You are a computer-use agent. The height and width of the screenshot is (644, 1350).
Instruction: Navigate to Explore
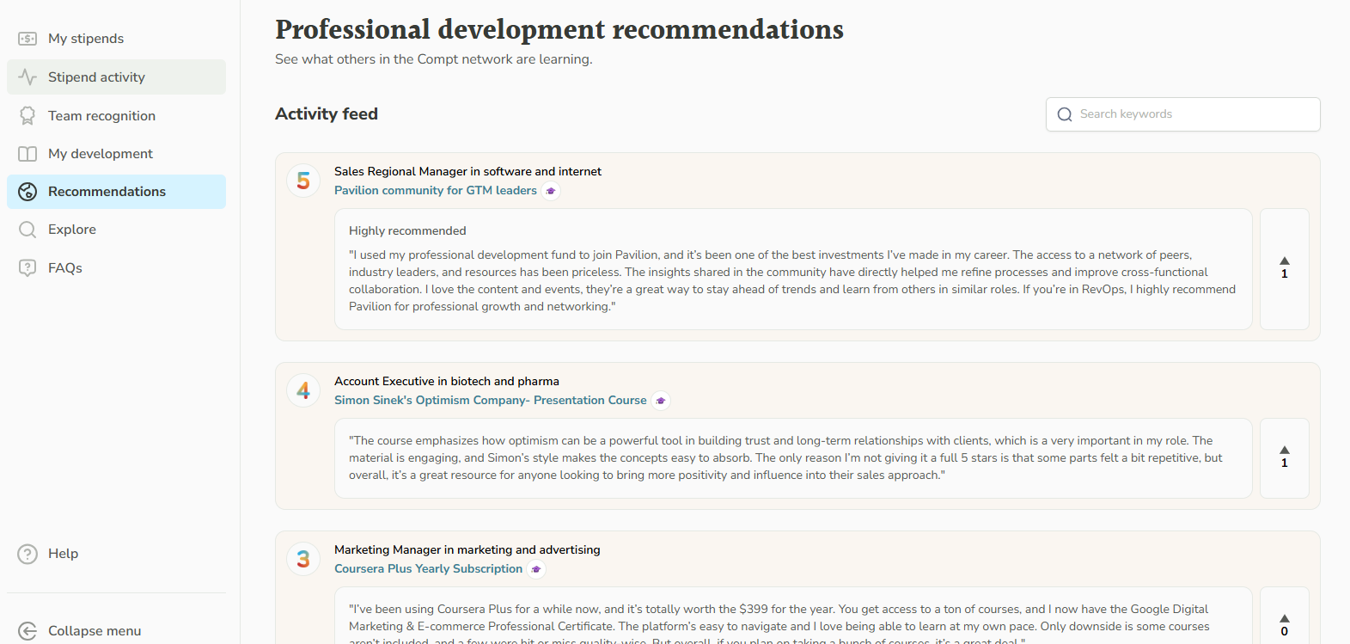116,230
